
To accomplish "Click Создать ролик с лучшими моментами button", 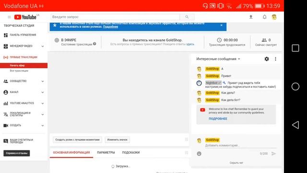I will 77,140.
